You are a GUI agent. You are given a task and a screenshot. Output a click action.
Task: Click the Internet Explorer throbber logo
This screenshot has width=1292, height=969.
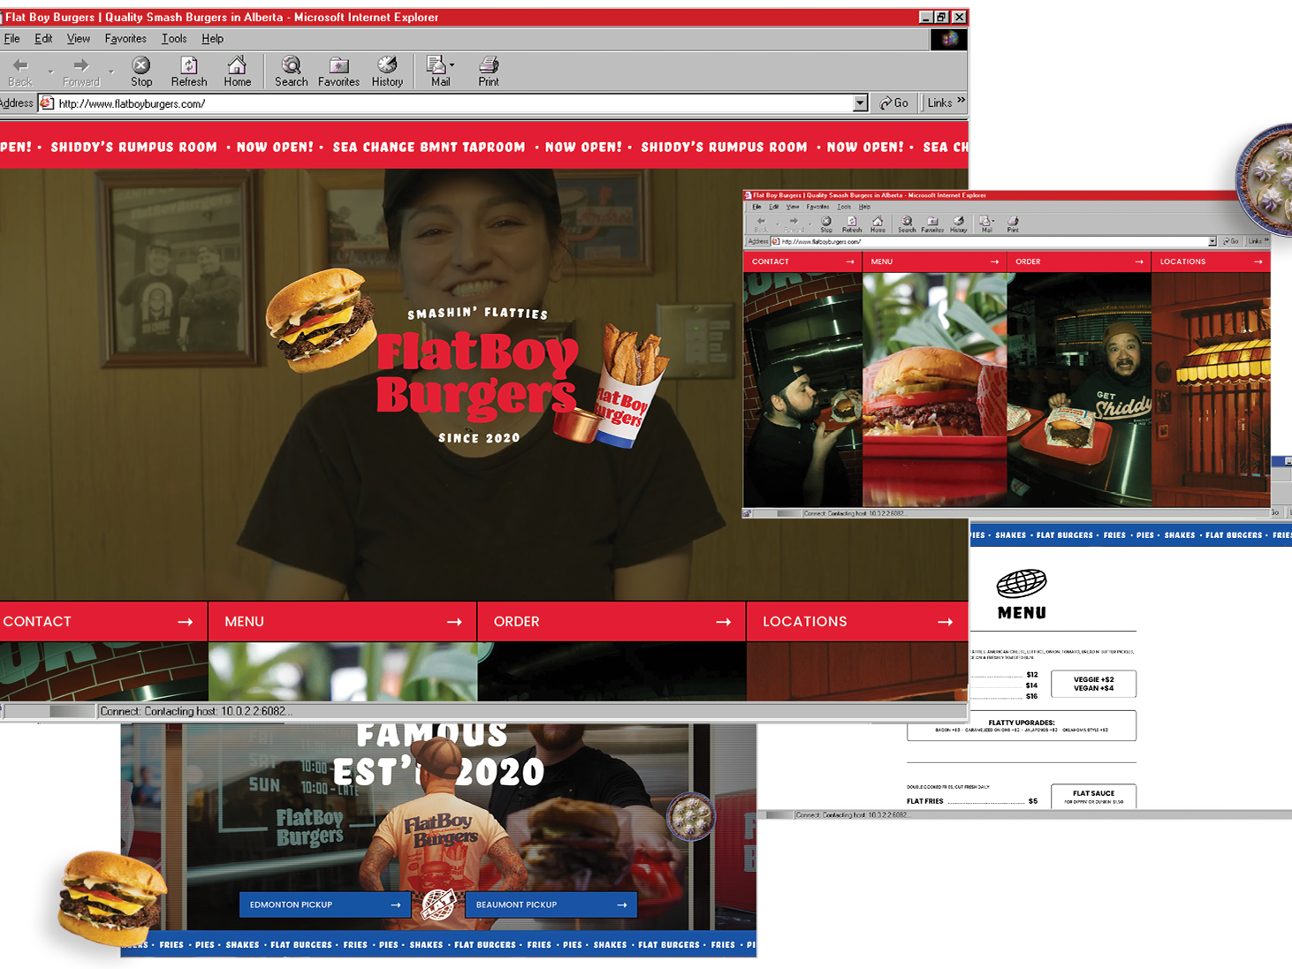pyautogui.click(x=948, y=39)
